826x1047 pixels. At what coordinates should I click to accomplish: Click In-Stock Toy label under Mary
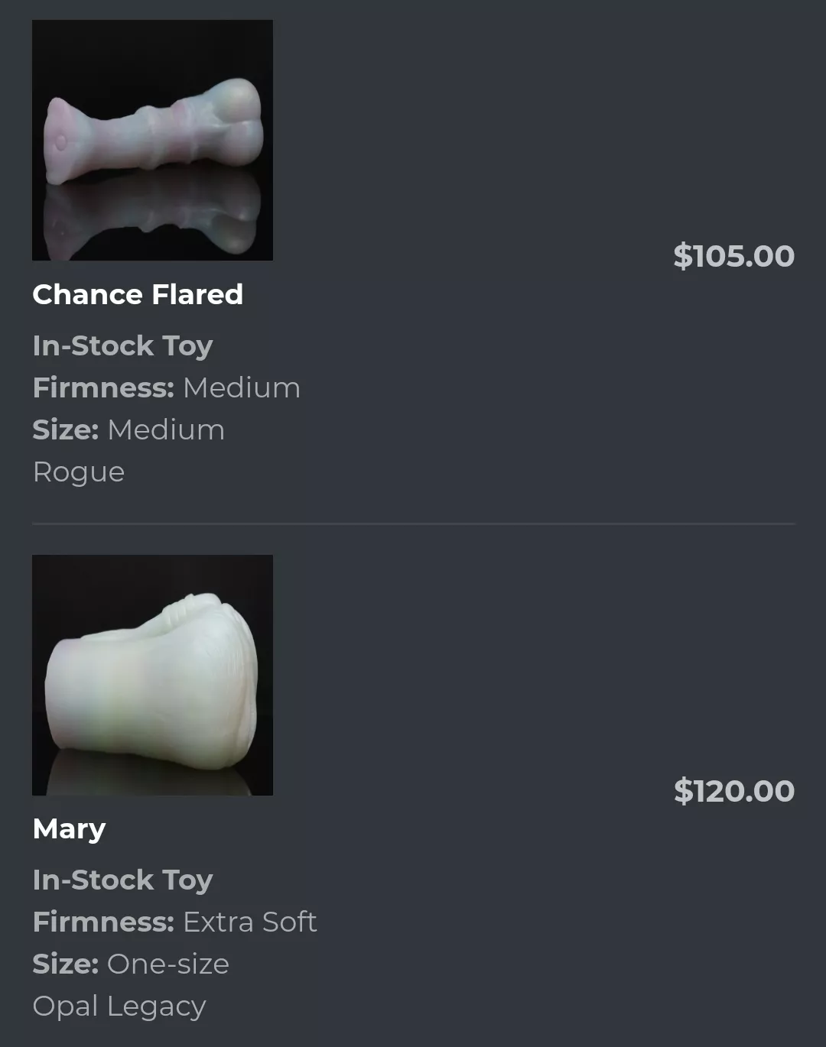(122, 880)
